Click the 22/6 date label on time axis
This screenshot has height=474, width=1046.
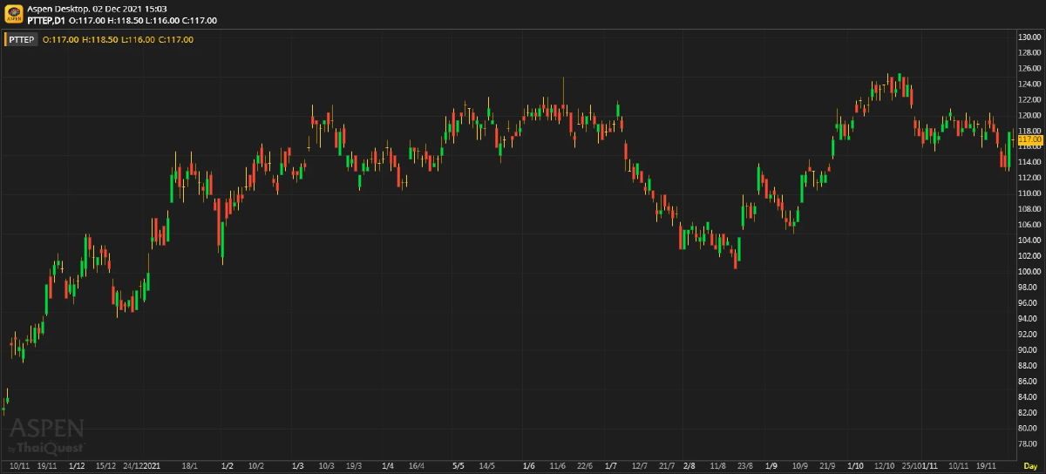585,466
